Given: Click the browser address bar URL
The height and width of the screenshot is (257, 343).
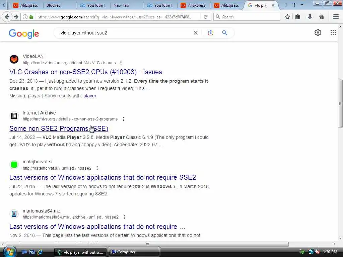Looking at the screenshot, I should tap(114, 17).
